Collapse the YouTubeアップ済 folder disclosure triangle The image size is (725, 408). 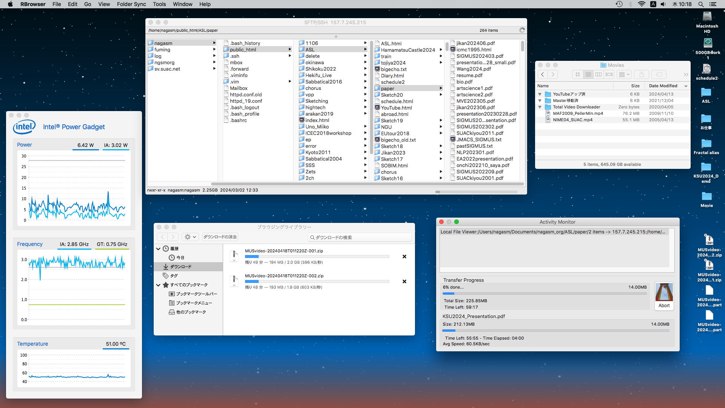[x=540, y=94]
